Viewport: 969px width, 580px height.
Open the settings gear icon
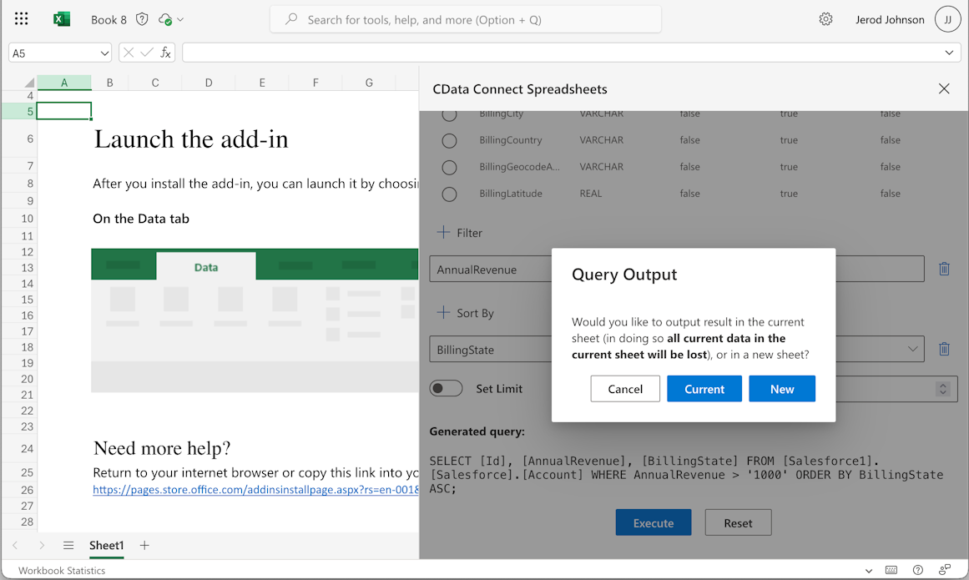tap(825, 19)
